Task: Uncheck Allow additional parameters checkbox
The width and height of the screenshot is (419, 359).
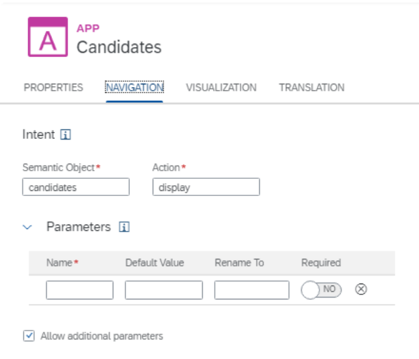Action: click(x=29, y=336)
